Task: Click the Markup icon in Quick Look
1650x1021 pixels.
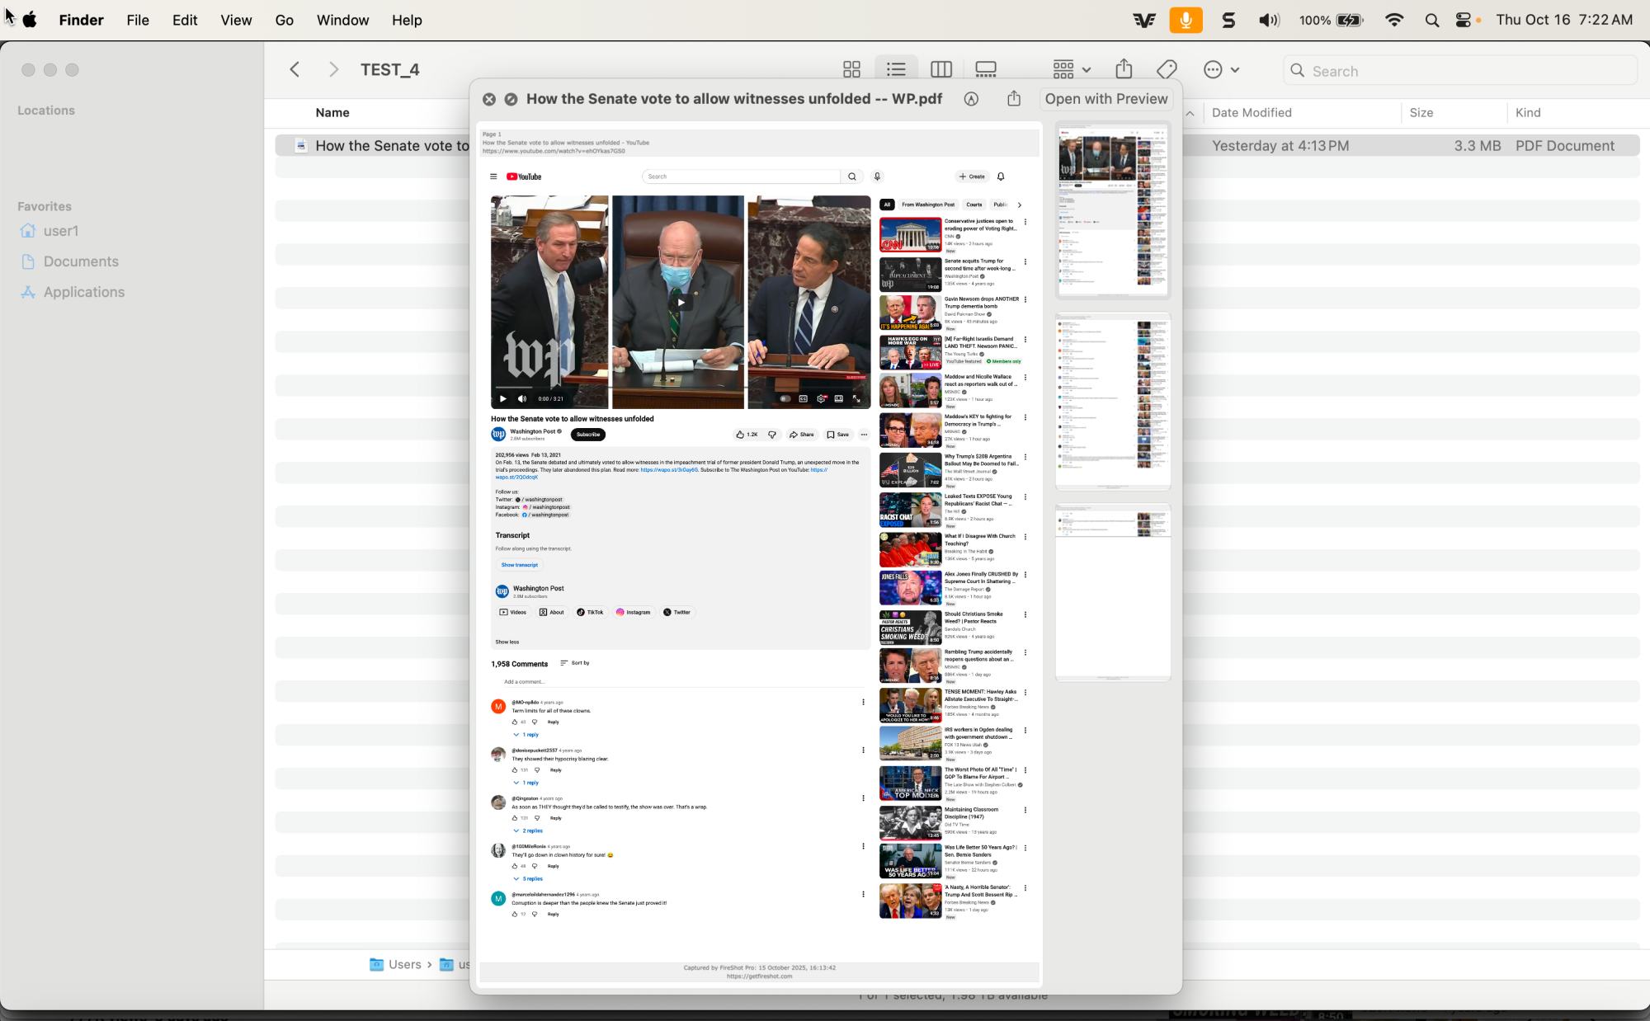Action: [971, 99]
